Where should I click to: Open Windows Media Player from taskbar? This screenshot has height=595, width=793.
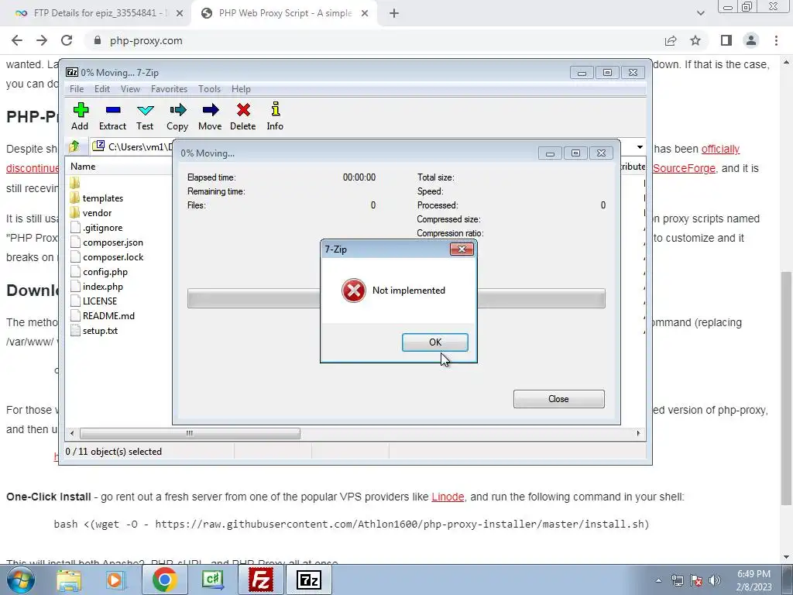(x=115, y=580)
